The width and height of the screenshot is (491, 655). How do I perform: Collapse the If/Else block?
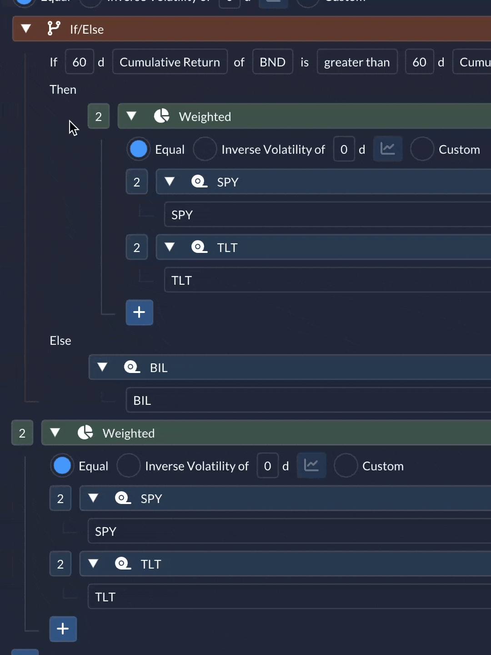[26, 29]
